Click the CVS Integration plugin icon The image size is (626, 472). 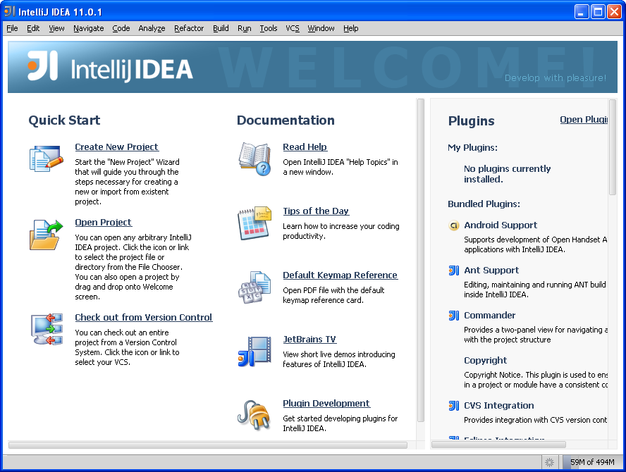click(453, 406)
